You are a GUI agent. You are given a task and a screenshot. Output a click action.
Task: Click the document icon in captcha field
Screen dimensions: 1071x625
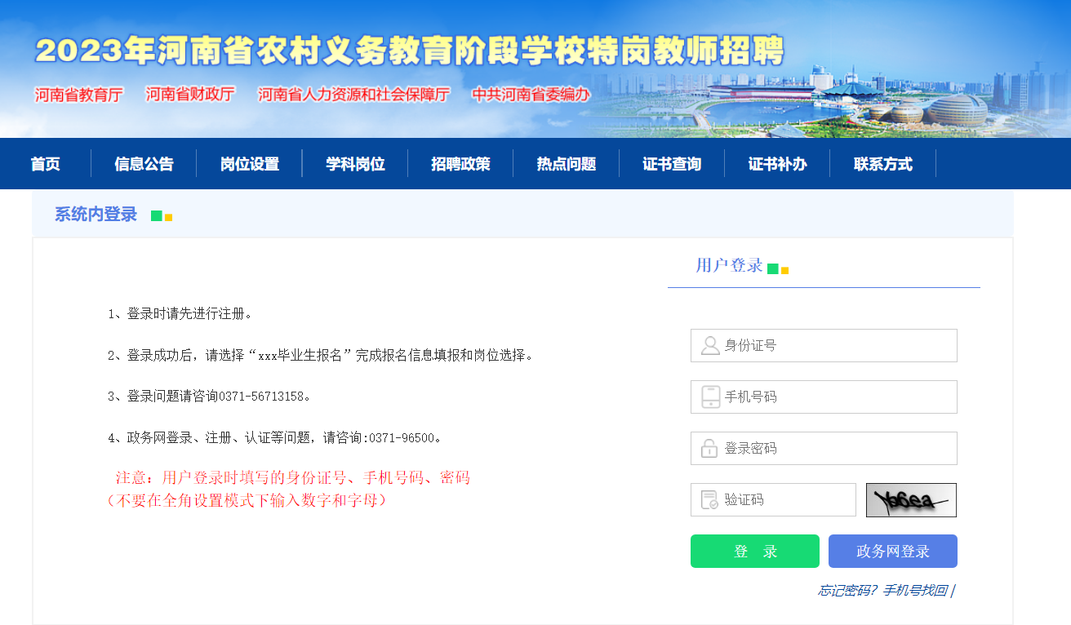coord(709,500)
